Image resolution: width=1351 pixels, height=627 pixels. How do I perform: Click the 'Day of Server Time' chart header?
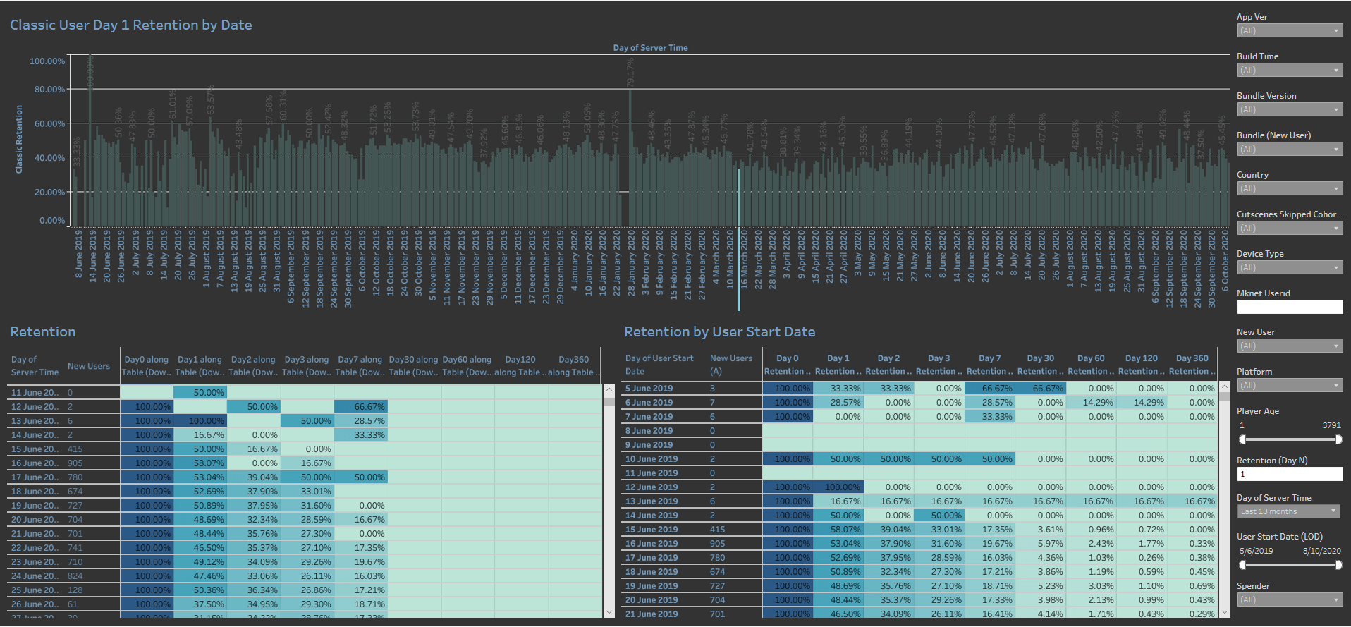tap(650, 48)
